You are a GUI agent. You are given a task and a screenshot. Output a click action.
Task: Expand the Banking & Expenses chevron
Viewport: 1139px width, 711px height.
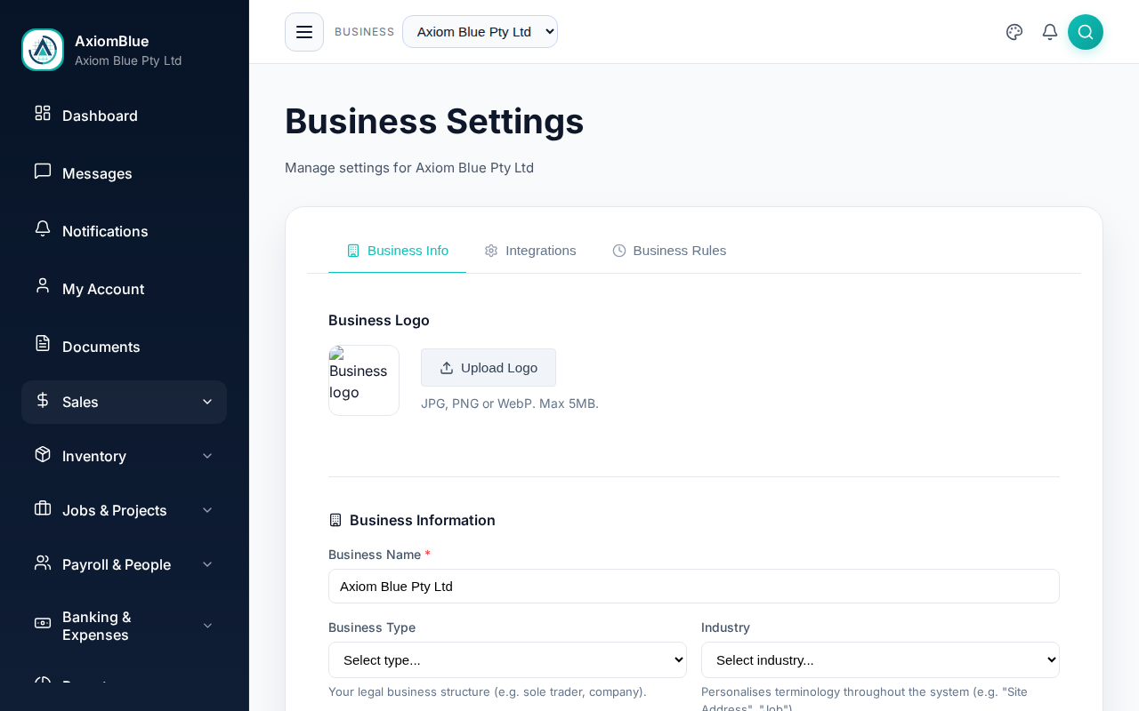(207, 626)
